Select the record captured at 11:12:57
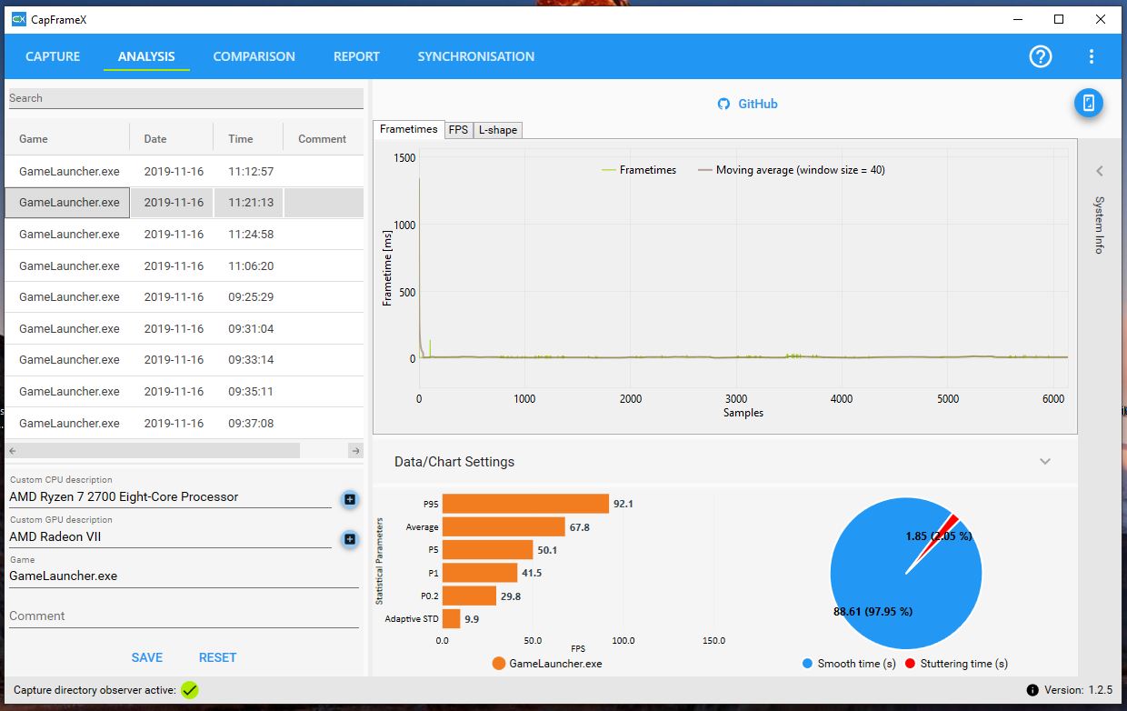This screenshot has width=1127, height=711. coord(185,171)
